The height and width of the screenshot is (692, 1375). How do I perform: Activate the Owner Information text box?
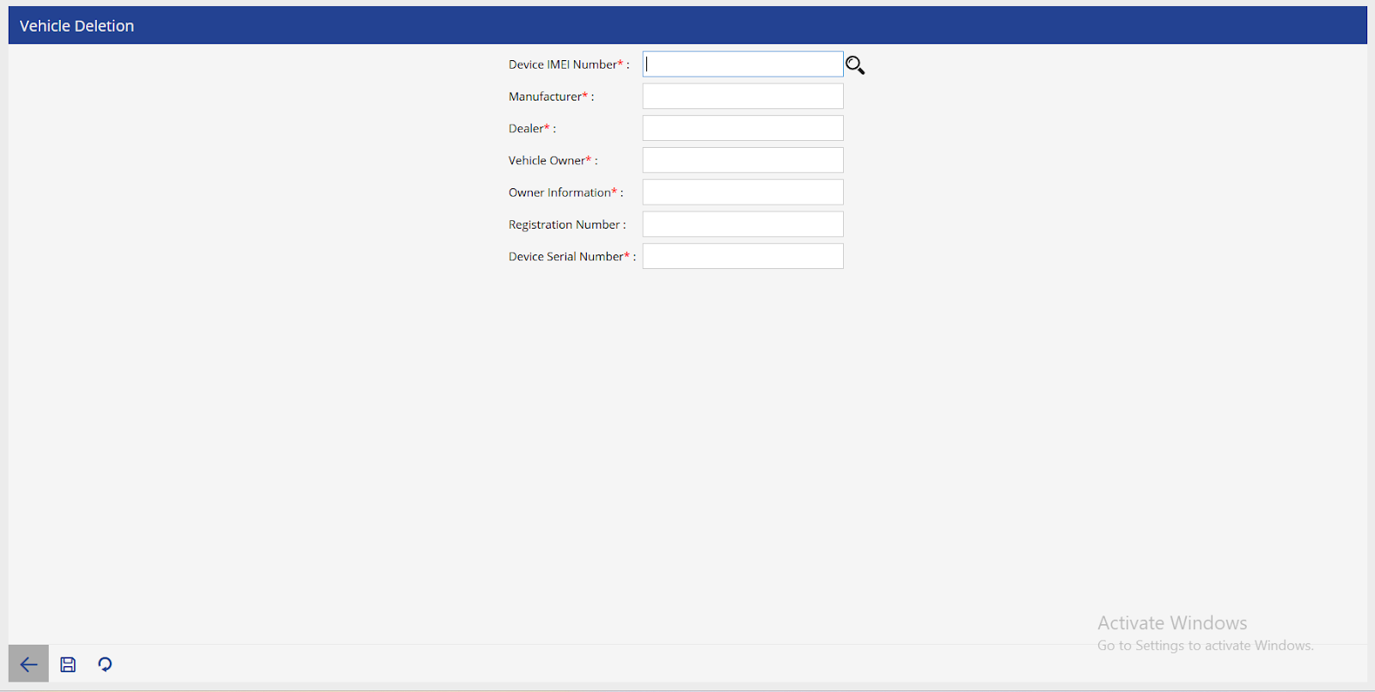tap(742, 193)
